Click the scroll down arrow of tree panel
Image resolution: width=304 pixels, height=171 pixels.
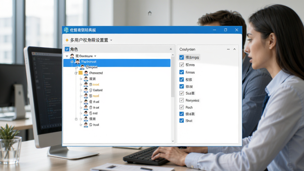[x=173, y=141]
